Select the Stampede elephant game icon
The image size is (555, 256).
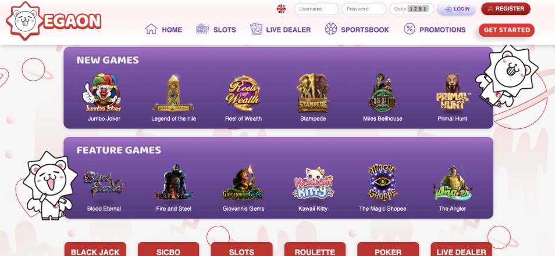point(313,93)
